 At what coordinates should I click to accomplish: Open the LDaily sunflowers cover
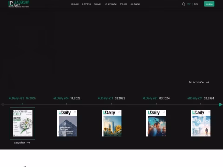pyautogui.click(x=111, y=123)
